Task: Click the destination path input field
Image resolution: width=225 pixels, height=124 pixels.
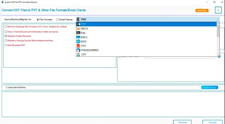Action: pos(102,87)
